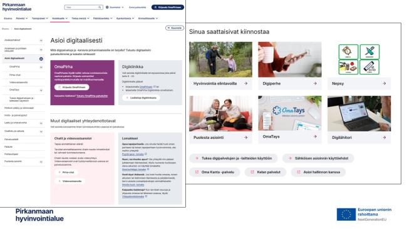Click the arrow on Puolesta asiointi card

245,138
